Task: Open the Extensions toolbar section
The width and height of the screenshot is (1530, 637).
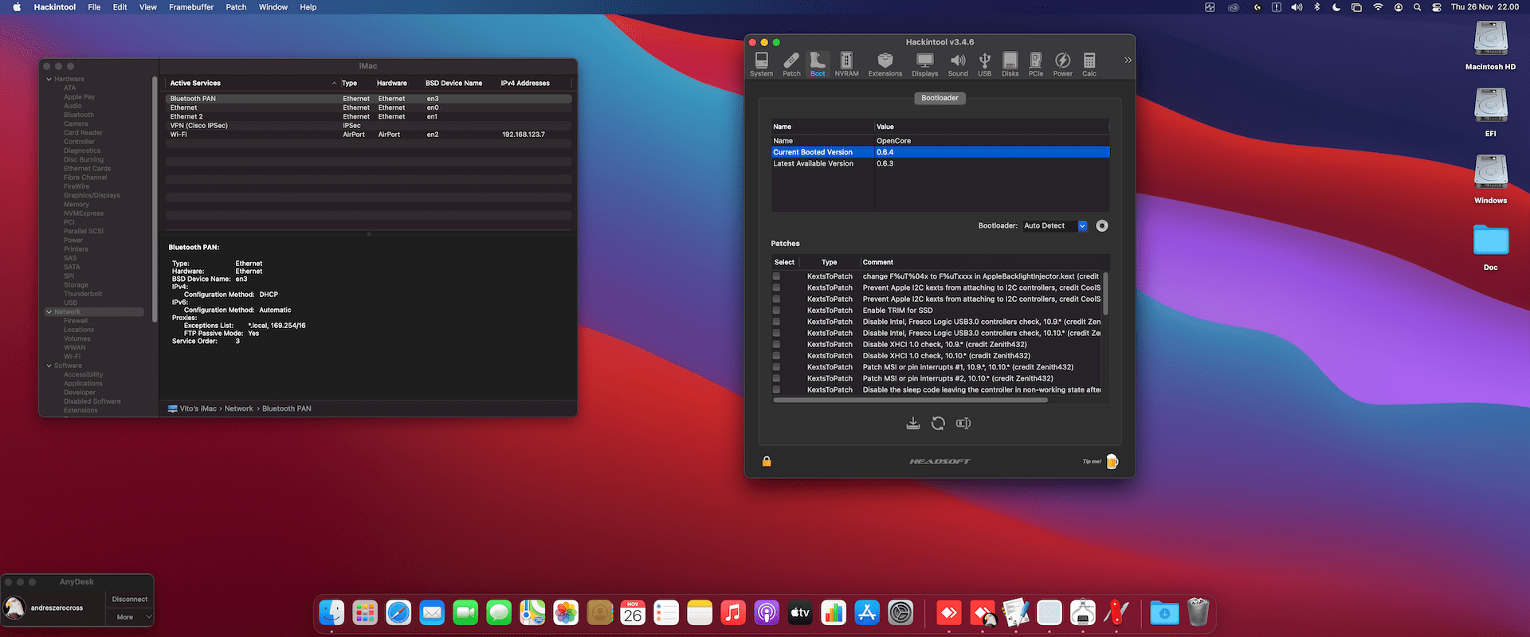Action: [885, 64]
